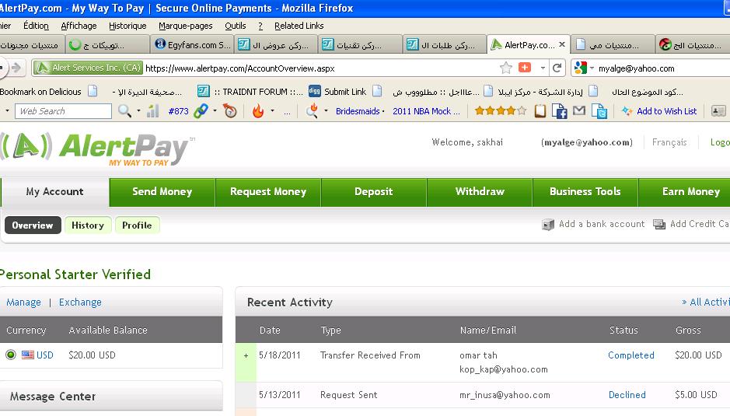Select the USD currency radio button
This screenshot has height=416, width=730.
pyautogui.click(x=11, y=355)
